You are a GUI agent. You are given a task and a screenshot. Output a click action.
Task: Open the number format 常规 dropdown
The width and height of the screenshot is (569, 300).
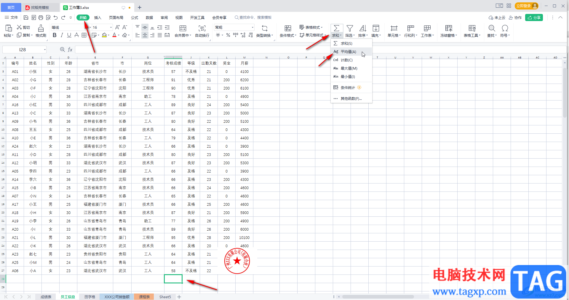click(x=252, y=27)
